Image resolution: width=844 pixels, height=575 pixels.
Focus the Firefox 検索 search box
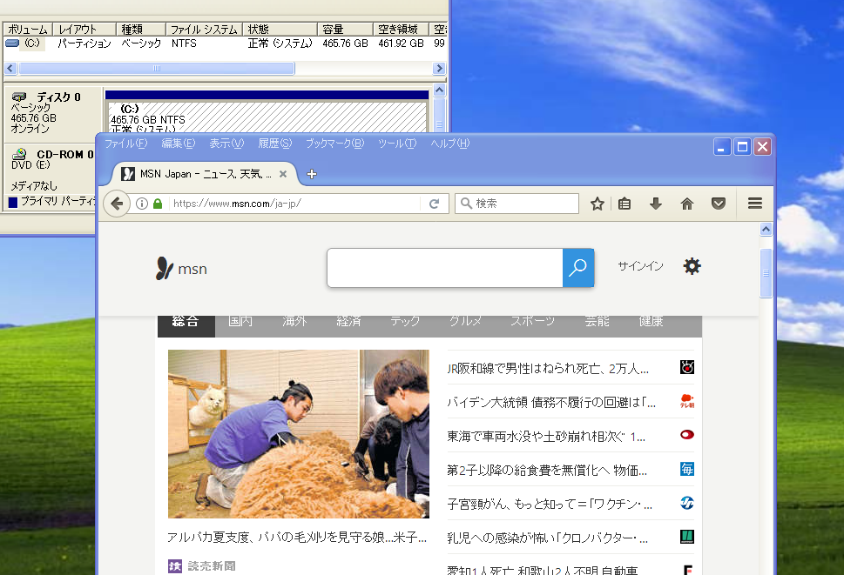click(517, 204)
